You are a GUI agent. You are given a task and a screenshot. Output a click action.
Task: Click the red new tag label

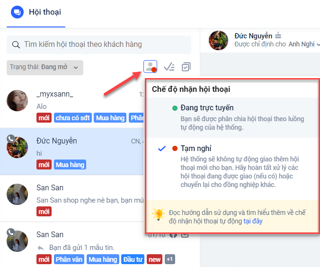[154, 259]
